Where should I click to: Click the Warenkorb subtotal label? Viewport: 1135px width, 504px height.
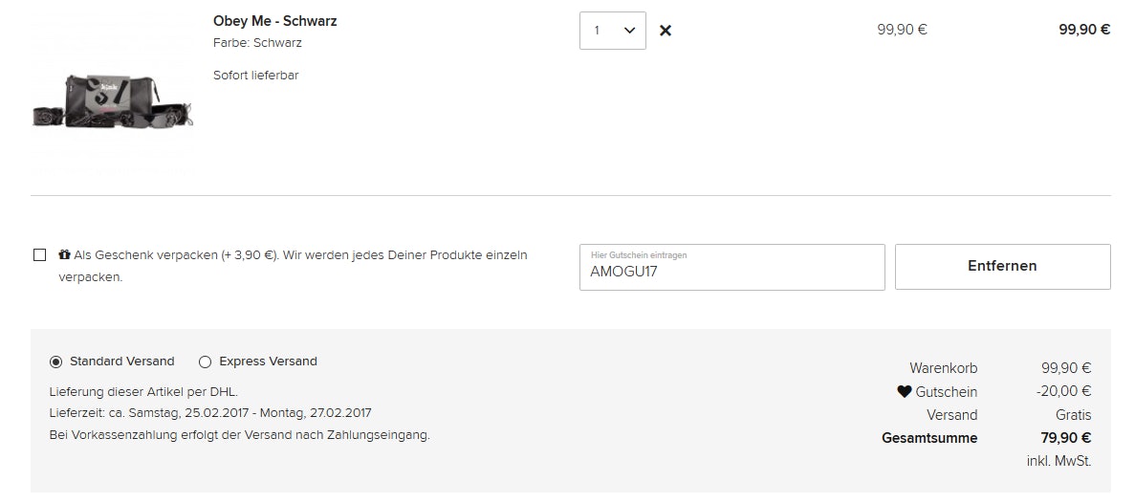943,368
